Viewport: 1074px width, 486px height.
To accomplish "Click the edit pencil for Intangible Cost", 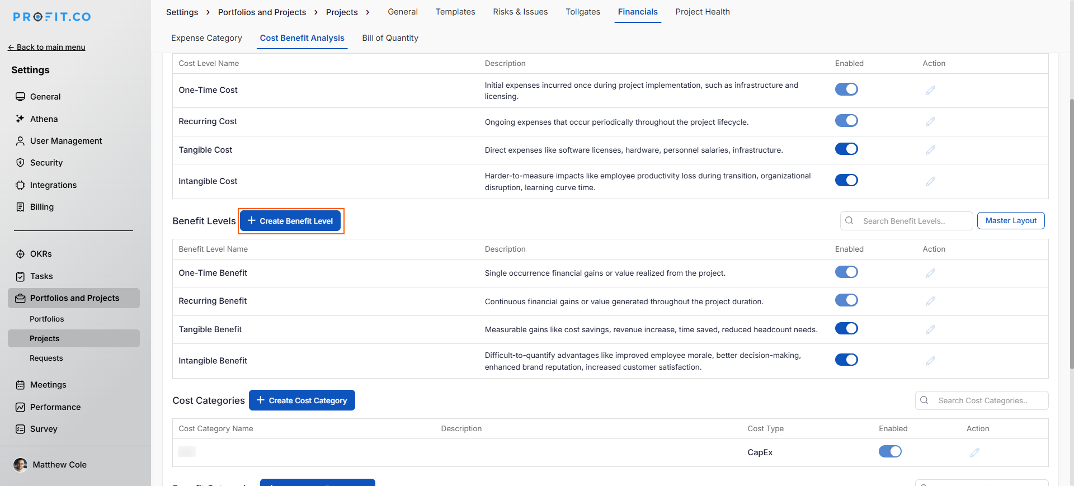I will [930, 181].
